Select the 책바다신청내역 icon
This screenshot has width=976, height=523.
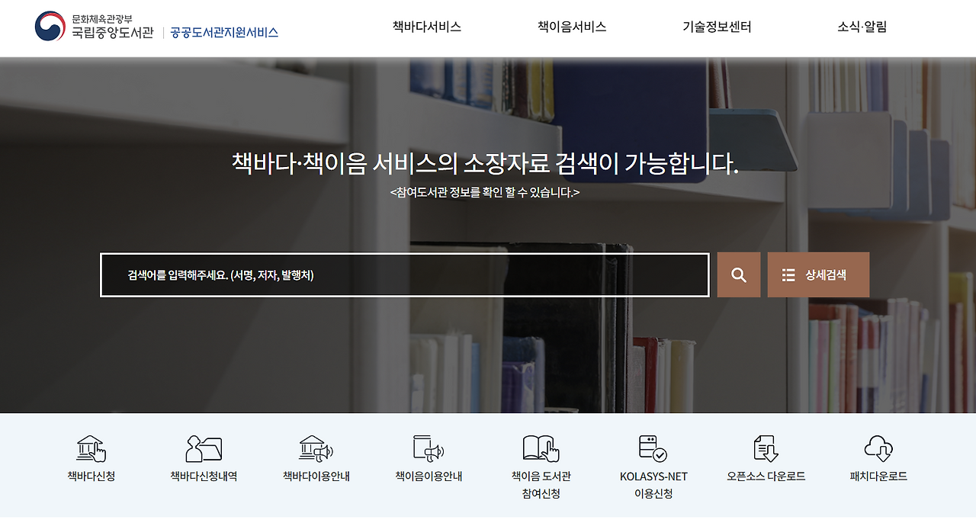click(201, 448)
